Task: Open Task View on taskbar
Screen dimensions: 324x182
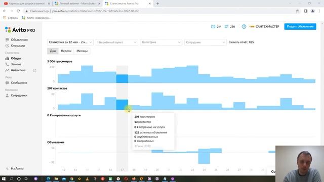Action: click(x=26, y=178)
